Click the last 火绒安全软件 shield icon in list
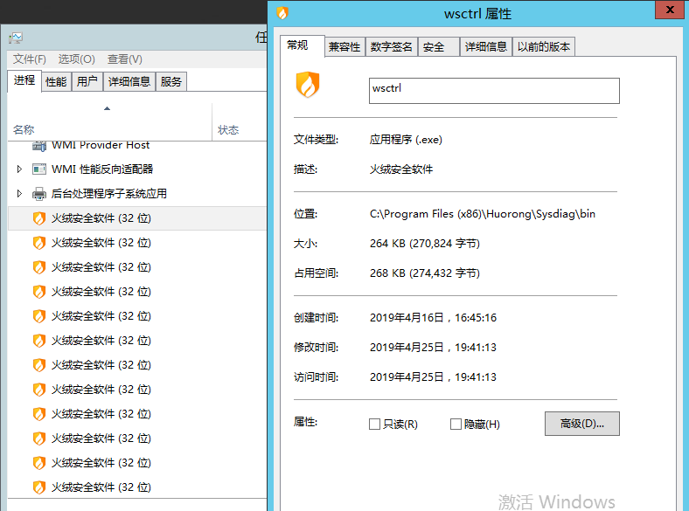The image size is (689, 511). pyautogui.click(x=39, y=487)
